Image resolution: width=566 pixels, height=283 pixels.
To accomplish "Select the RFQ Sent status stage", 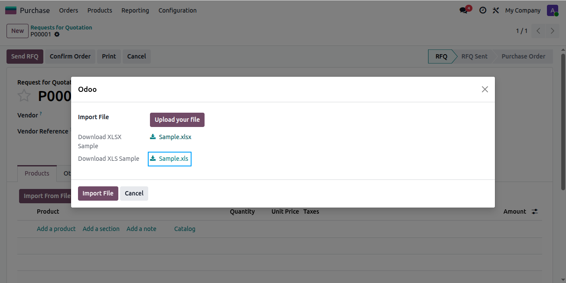I will click(x=474, y=56).
